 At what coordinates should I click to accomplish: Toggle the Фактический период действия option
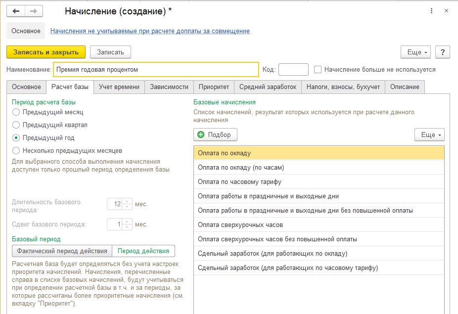62,251
